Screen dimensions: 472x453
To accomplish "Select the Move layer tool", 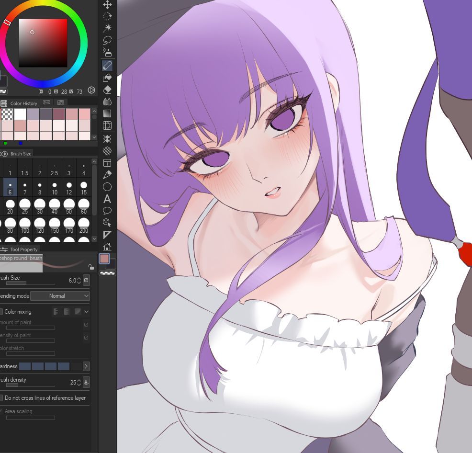I will click(107, 4).
